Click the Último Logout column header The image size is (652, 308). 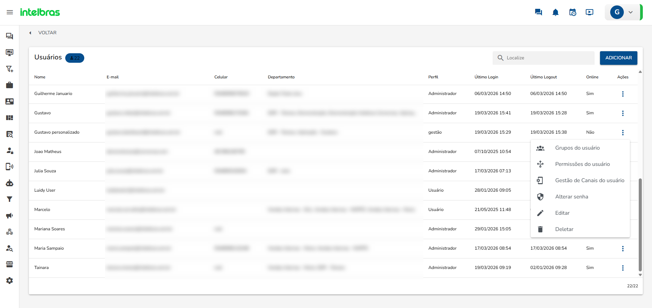point(543,77)
